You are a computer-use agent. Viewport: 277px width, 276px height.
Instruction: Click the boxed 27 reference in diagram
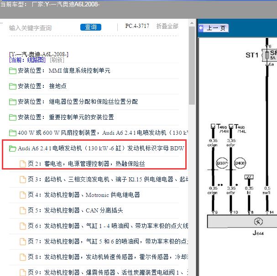tap(249, 177)
